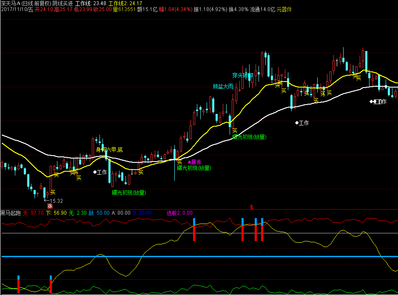398x295 pixels.
Task: Click the 工作线: 23.48 value
Action: point(91,3)
